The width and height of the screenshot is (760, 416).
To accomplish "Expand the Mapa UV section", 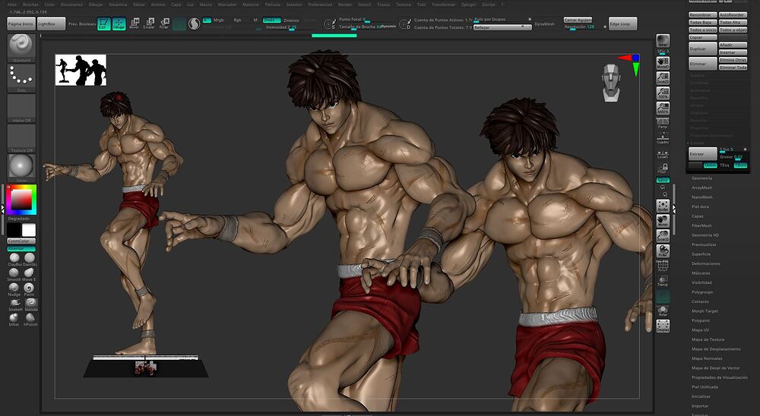I will pyautogui.click(x=700, y=329).
